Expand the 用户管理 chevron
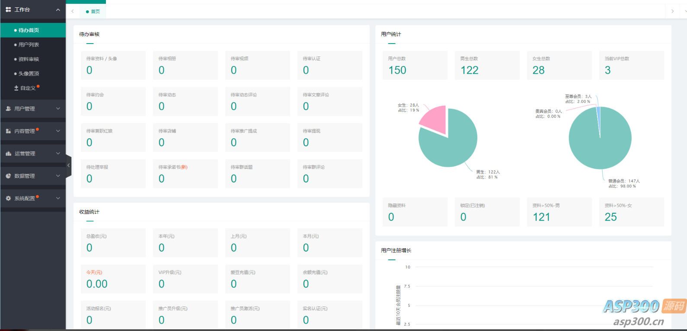This screenshot has height=331, width=687. pyautogui.click(x=58, y=109)
